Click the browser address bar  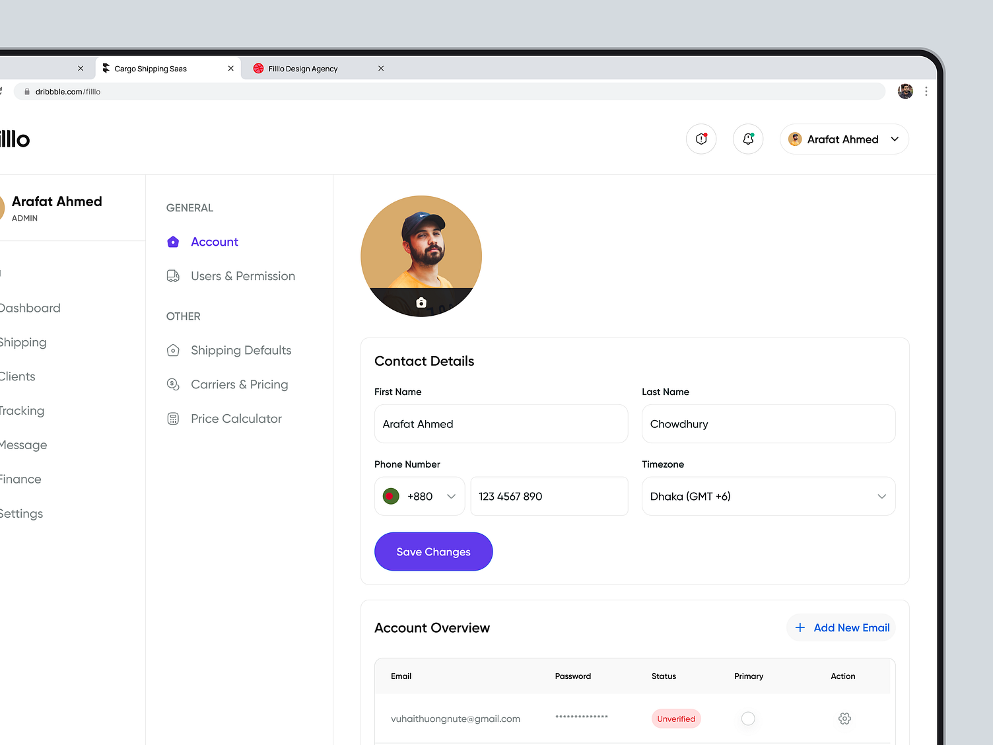click(x=449, y=92)
